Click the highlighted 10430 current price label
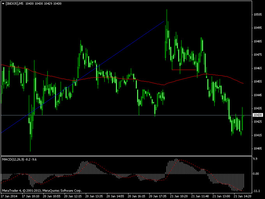 [257, 115]
